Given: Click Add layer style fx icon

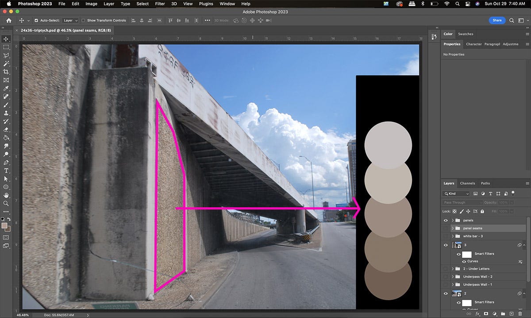Looking at the screenshot, I should tap(478, 314).
